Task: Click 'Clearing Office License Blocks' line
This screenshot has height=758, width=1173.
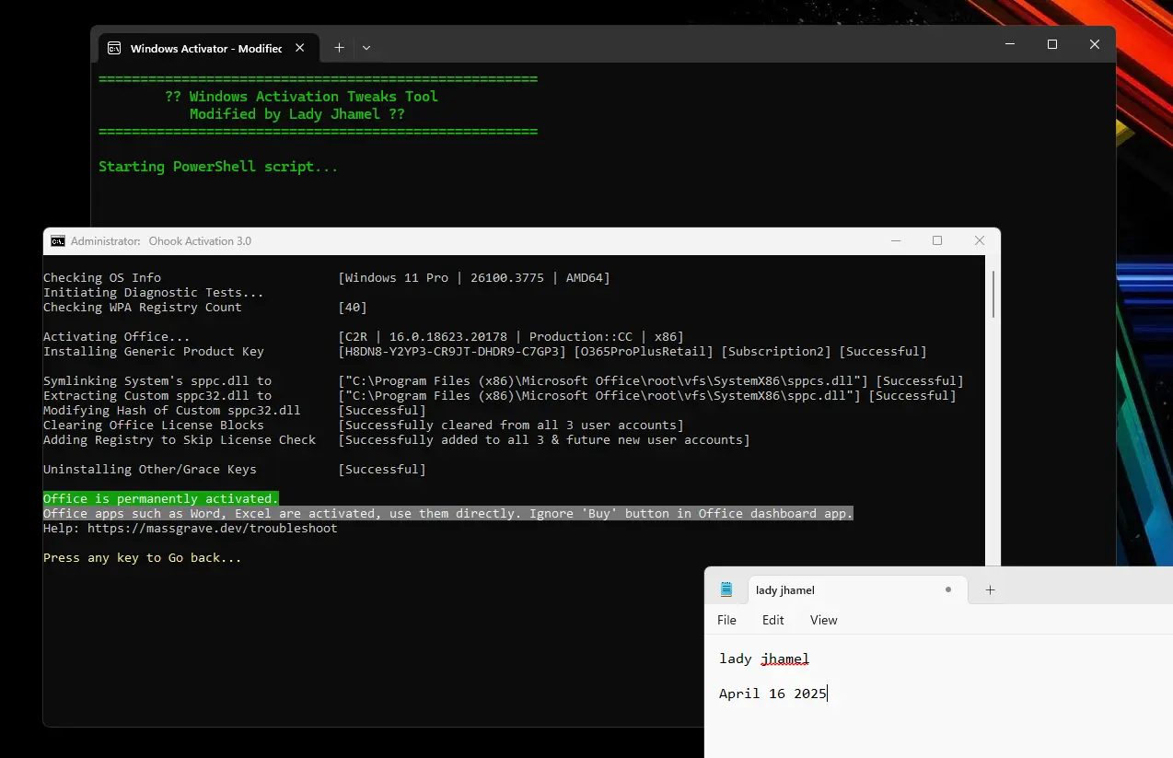Action: (154, 426)
